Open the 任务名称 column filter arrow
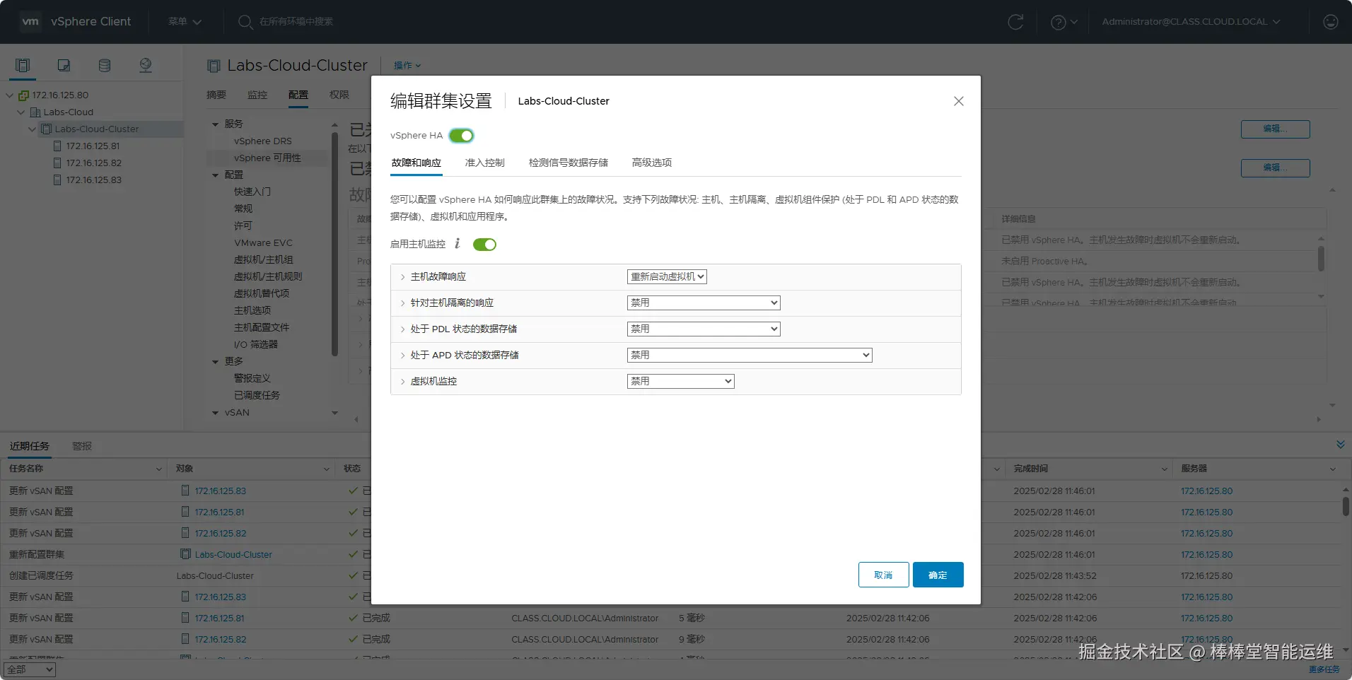 [x=159, y=469]
